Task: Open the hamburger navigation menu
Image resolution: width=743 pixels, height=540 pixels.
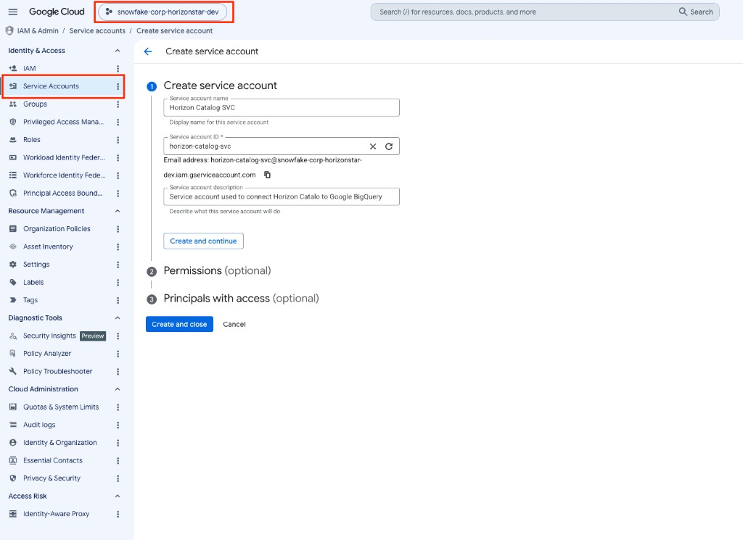Action: (13, 12)
